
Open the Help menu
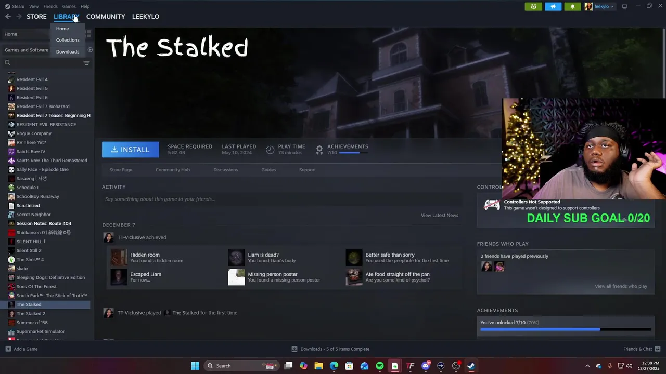[x=85, y=6]
